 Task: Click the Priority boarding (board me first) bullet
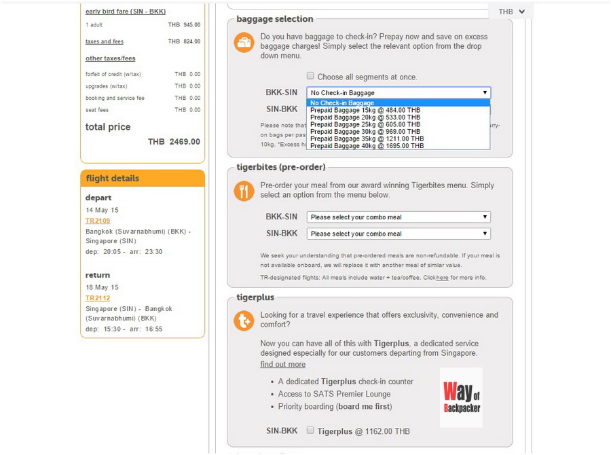[335, 407]
